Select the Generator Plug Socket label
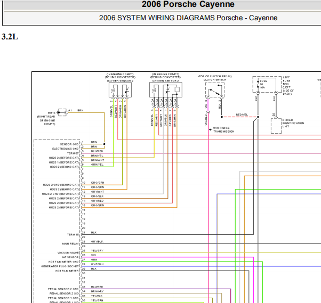Viewport: 321px width, 303px height. click(60, 266)
